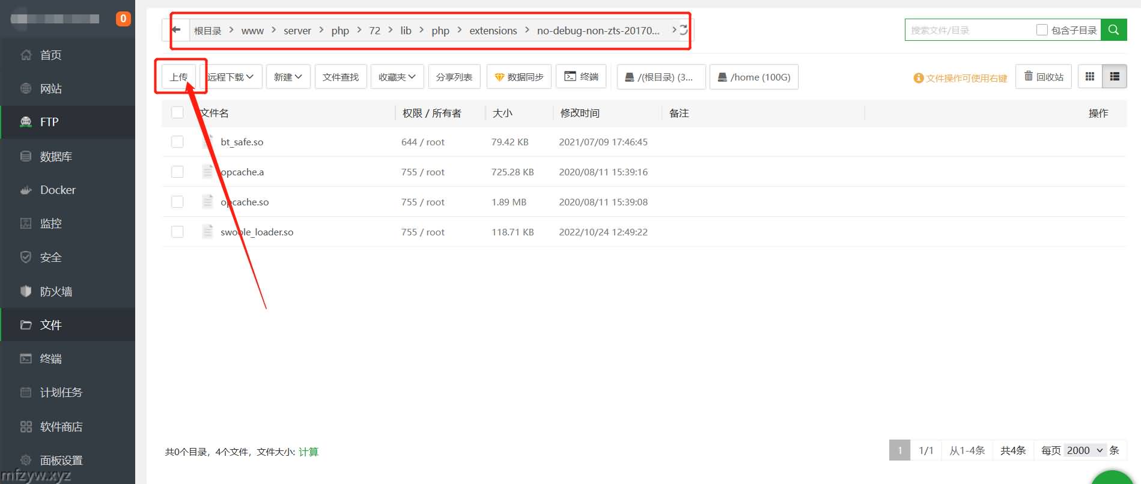Click the file search input field

coord(967,30)
